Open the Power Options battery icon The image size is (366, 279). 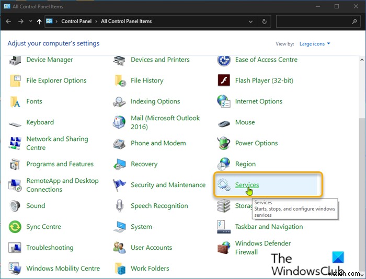(224, 143)
